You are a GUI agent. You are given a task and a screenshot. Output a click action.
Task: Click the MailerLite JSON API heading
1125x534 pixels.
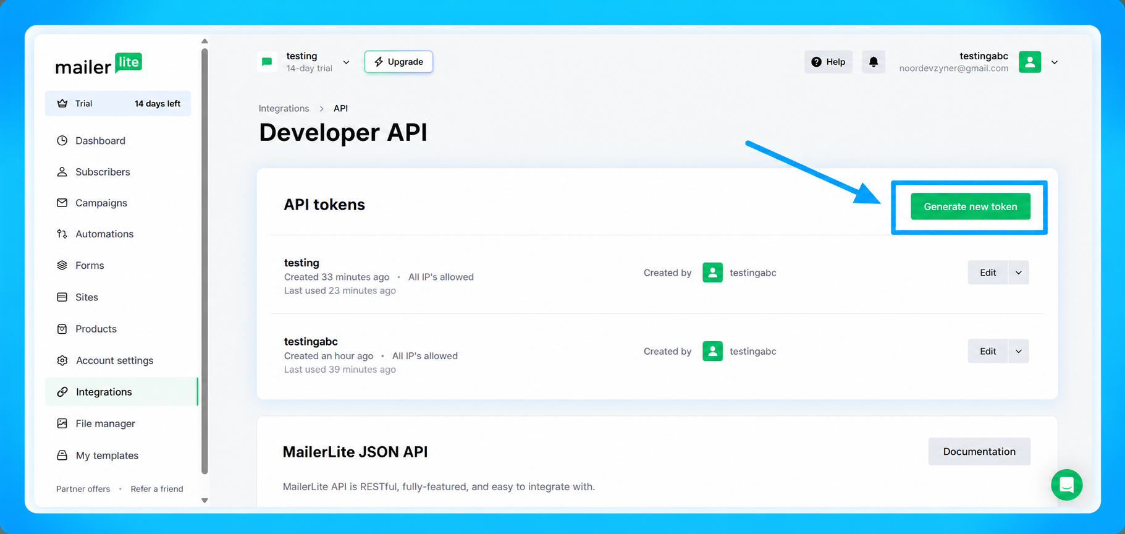[355, 452]
